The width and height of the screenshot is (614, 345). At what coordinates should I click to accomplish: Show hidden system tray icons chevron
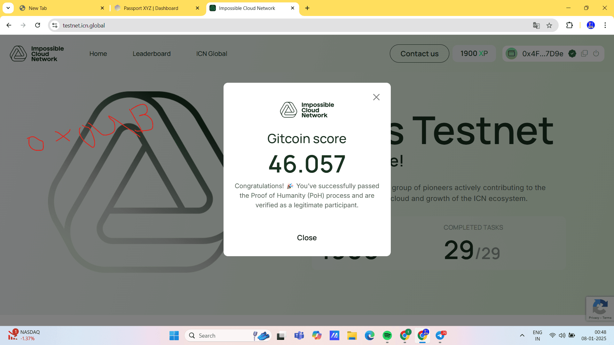pos(522,335)
